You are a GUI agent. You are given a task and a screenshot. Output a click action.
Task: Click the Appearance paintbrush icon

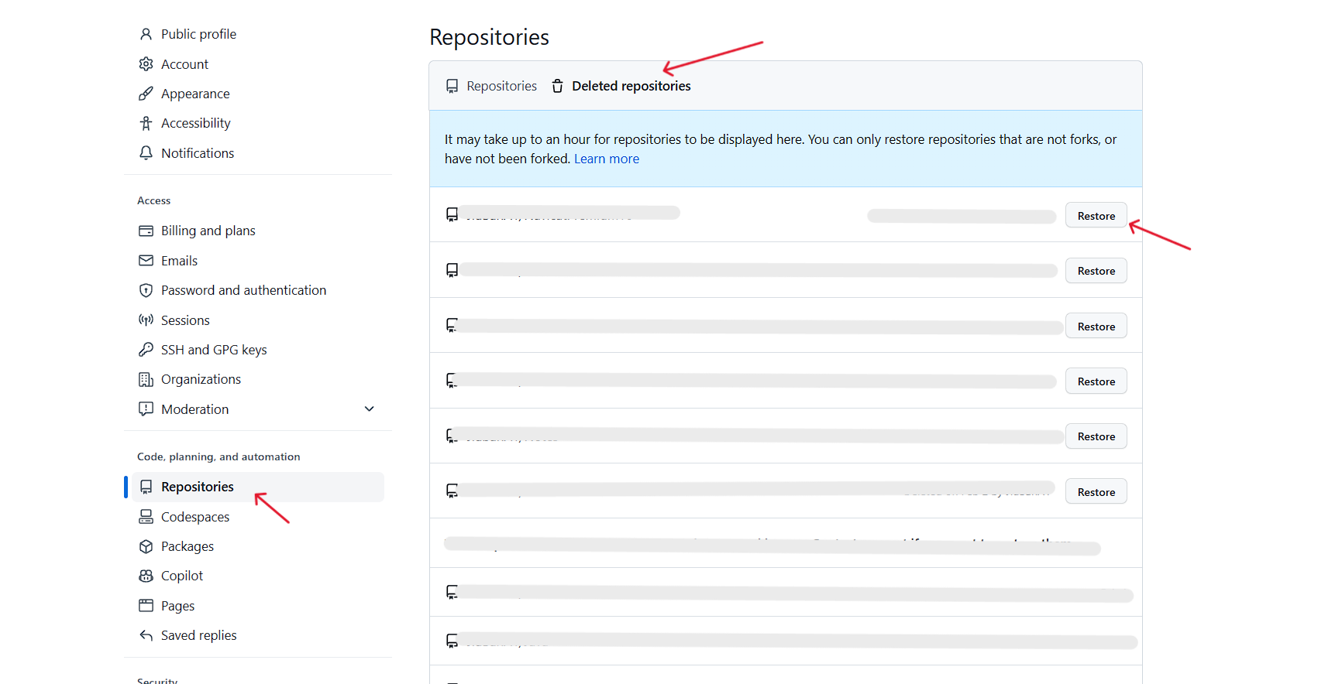point(146,94)
